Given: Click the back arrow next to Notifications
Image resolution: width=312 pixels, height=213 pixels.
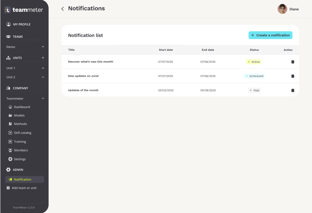Looking at the screenshot, I should click(62, 9).
